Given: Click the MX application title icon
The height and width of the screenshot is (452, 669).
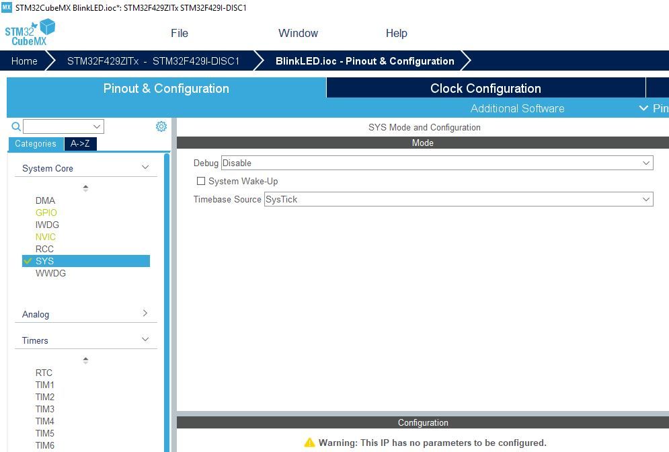Looking at the screenshot, I should coord(7,7).
